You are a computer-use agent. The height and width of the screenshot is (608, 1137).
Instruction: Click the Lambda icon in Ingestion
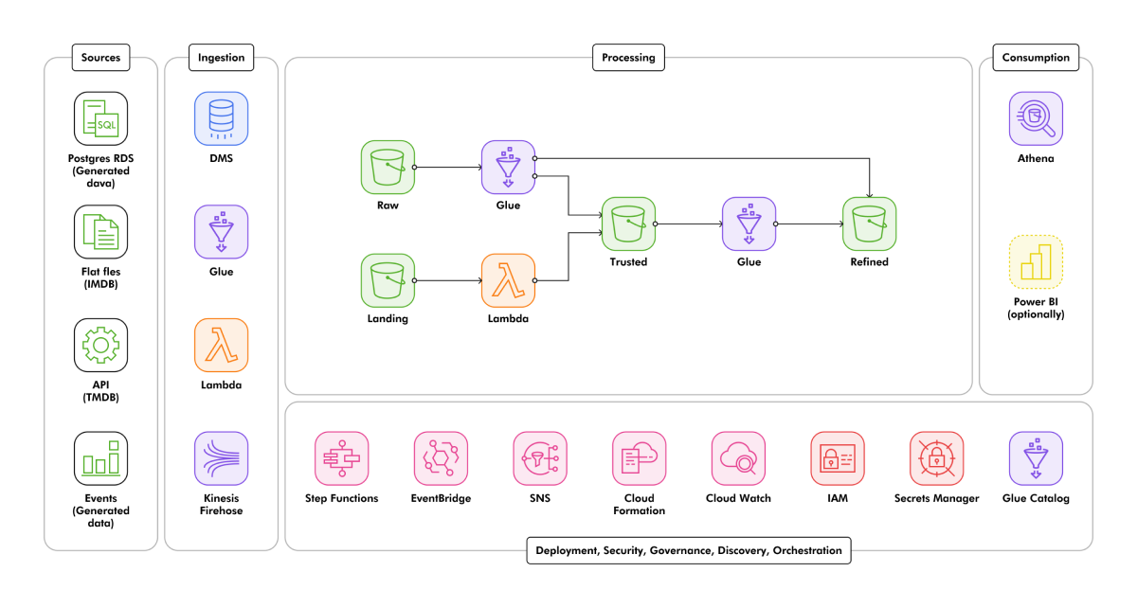point(221,345)
